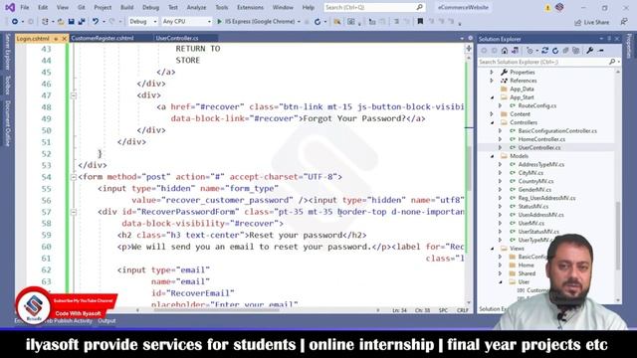
Task: Collapse the form tag on line 54
Action: [74, 177]
